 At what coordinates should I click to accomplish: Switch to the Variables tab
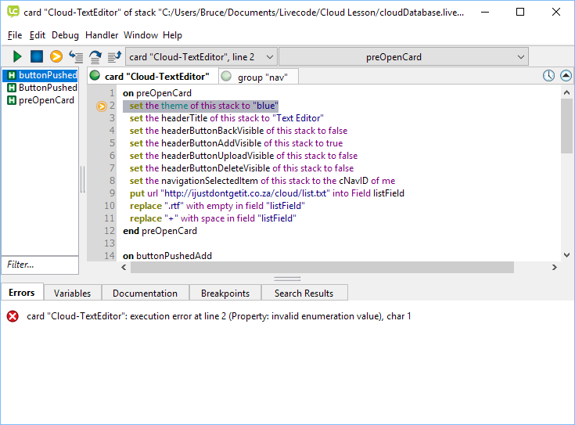click(x=72, y=294)
